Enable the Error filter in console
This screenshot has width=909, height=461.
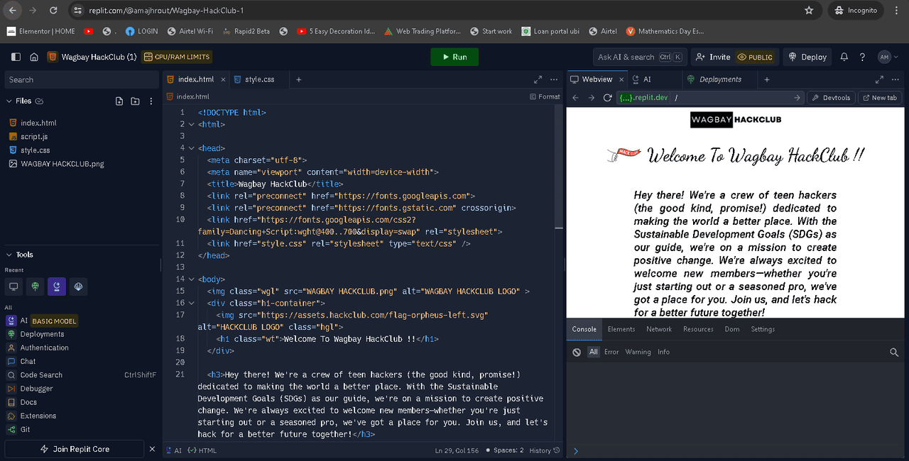click(x=611, y=352)
